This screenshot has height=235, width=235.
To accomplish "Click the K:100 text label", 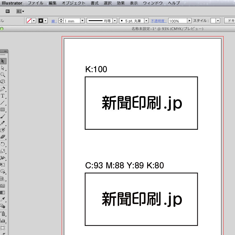I will [x=96, y=69].
